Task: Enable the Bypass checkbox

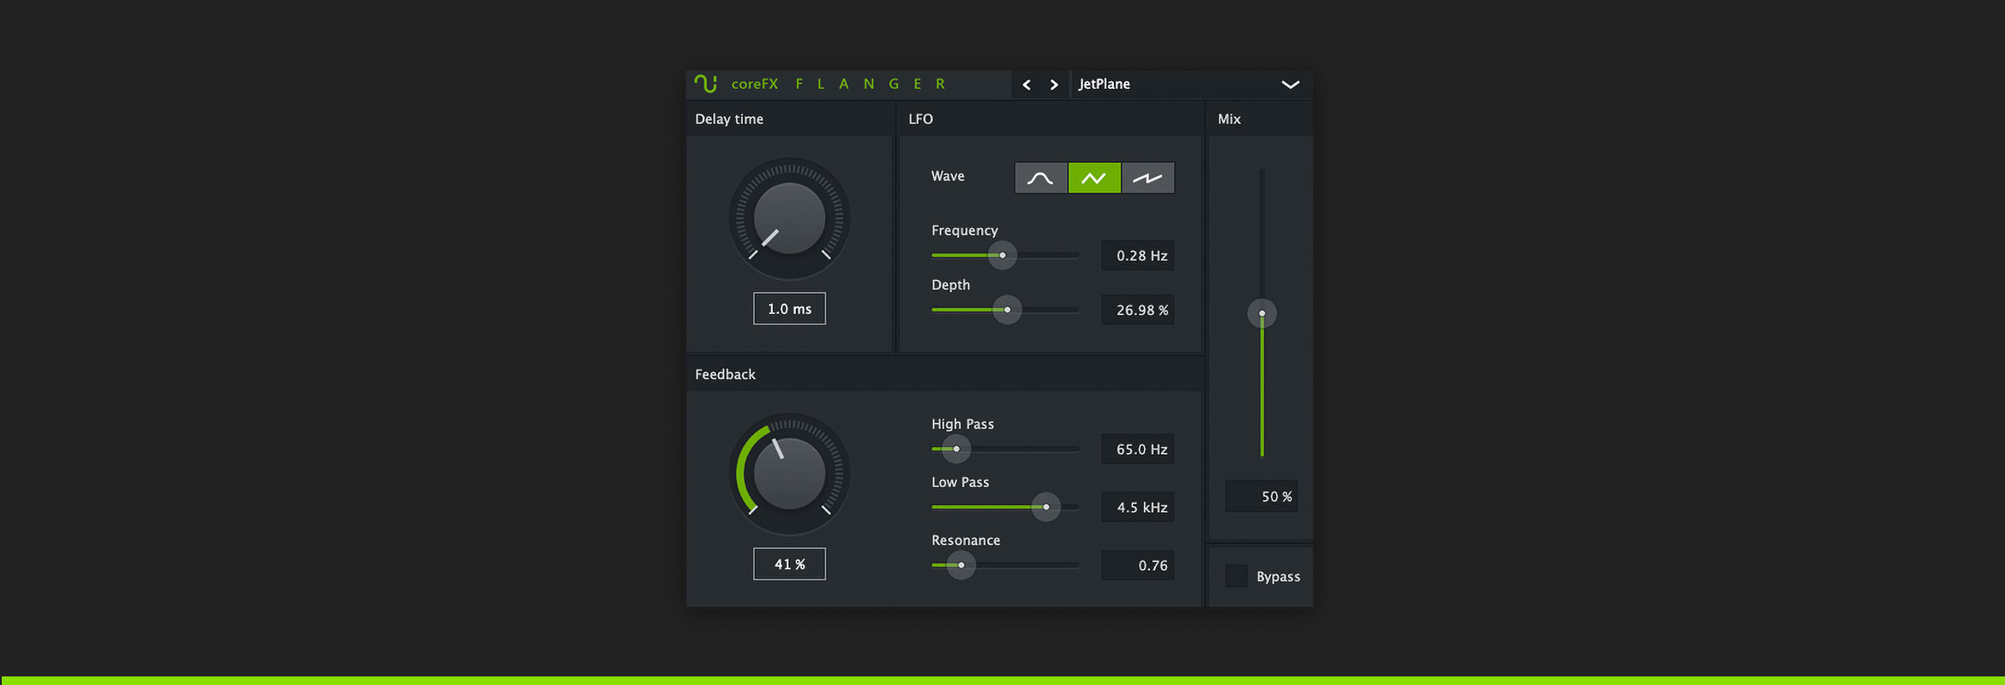Action: pos(1236,576)
